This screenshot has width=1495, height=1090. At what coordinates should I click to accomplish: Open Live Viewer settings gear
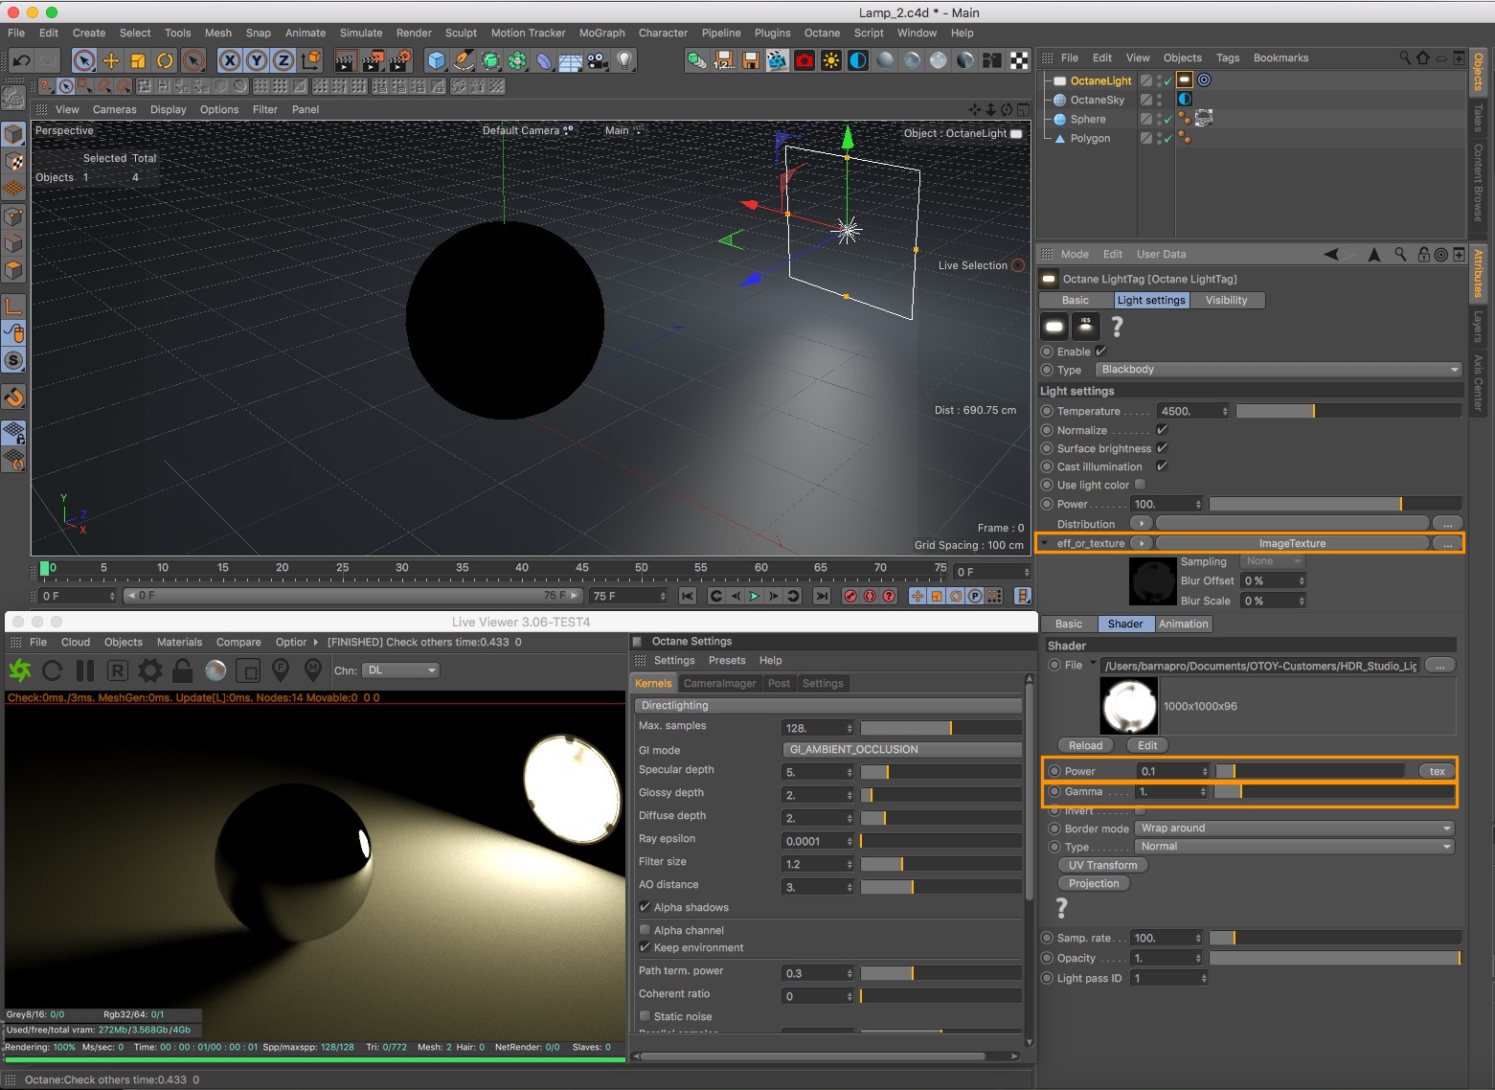pyautogui.click(x=150, y=670)
